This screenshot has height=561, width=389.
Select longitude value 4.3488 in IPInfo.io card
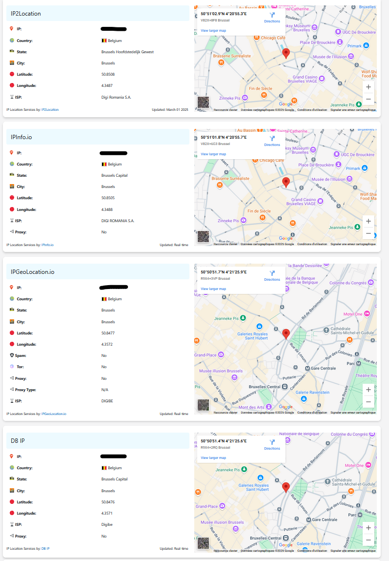click(x=107, y=209)
